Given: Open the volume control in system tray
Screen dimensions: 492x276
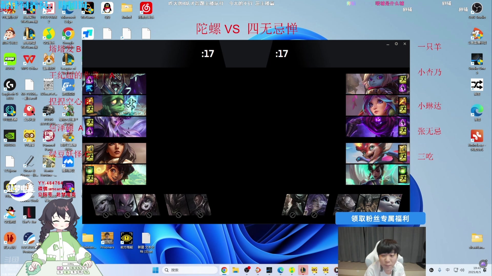Looking at the screenshot, I should tap(462, 270).
